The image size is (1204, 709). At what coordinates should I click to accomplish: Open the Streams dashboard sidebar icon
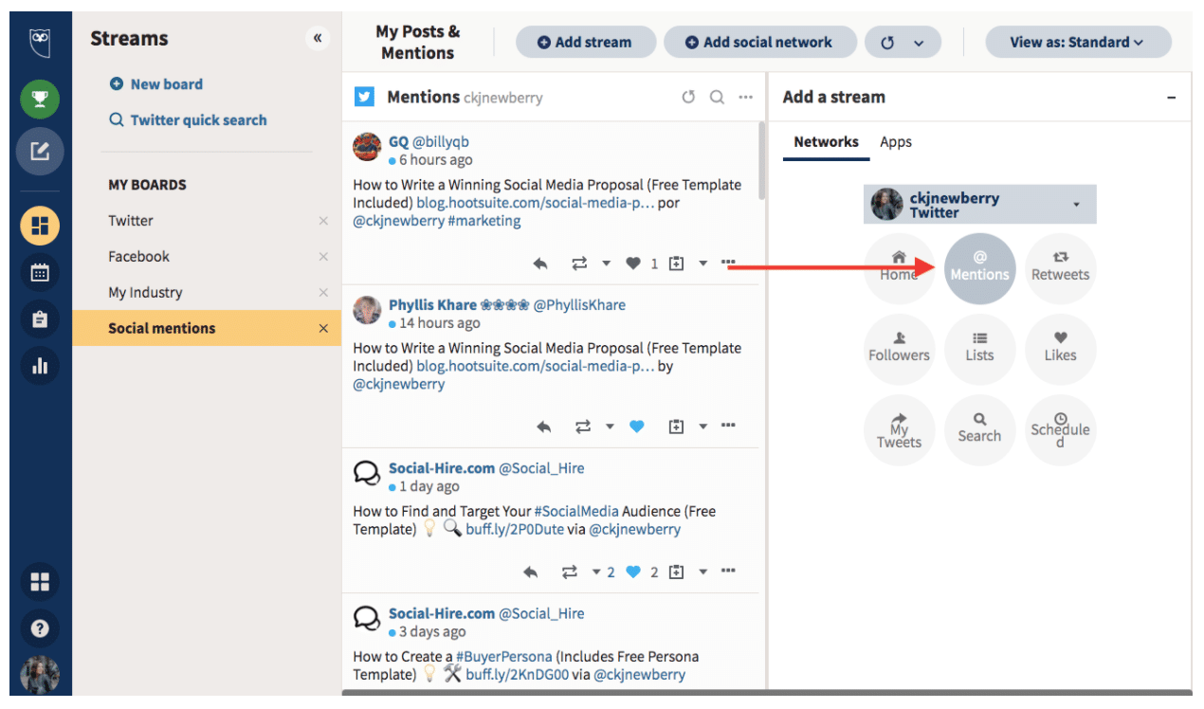40,227
